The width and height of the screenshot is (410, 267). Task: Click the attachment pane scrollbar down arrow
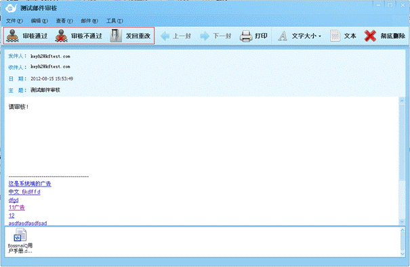point(403,253)
